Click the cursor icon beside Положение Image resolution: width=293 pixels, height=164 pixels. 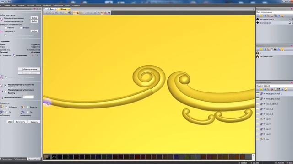(14, 55)
